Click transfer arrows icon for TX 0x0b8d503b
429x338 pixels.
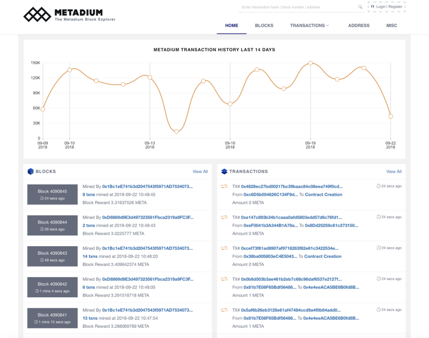[x=224, y=279]
